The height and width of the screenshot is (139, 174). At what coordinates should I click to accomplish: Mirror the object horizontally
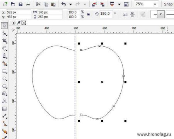pyautogui.click(x=125, y=14)
